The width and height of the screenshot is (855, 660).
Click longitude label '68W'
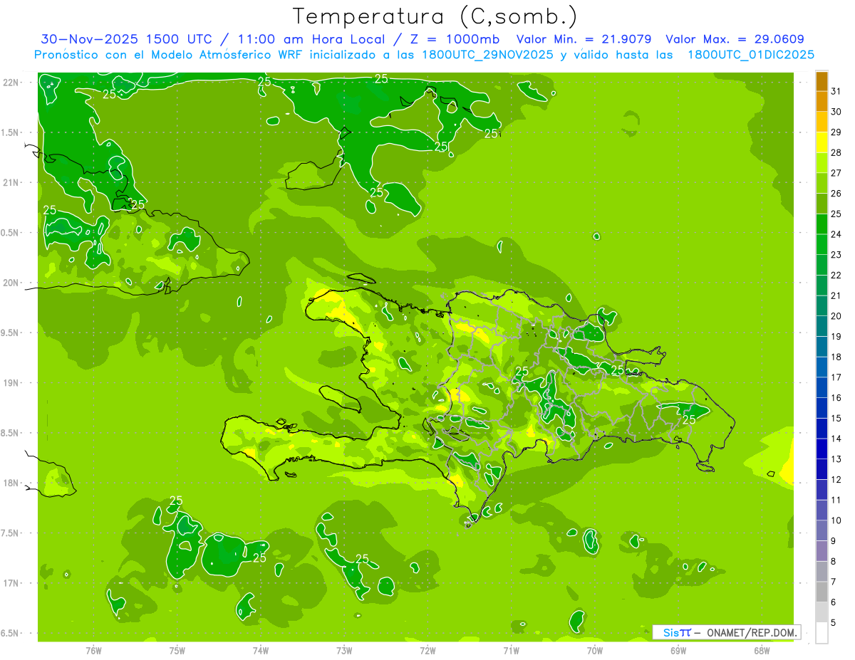762,650
